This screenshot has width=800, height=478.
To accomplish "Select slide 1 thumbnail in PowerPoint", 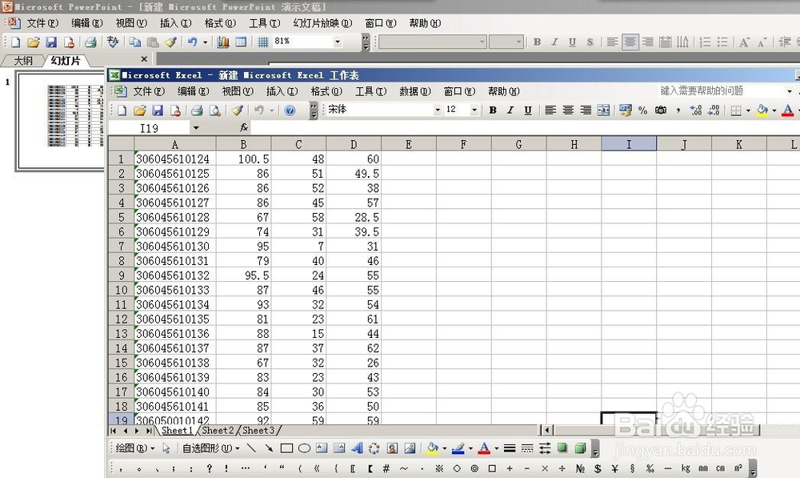I will 62,121.
